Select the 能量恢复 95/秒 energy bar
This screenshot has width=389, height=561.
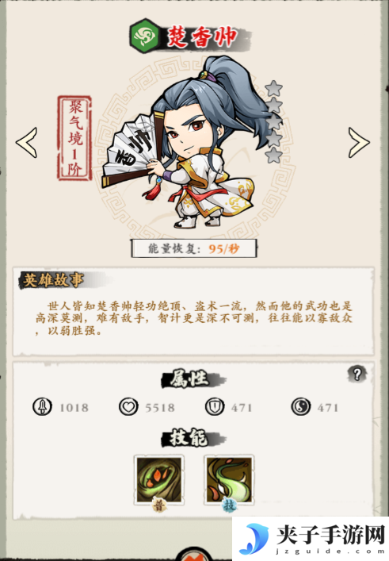[x=193, y=248]
